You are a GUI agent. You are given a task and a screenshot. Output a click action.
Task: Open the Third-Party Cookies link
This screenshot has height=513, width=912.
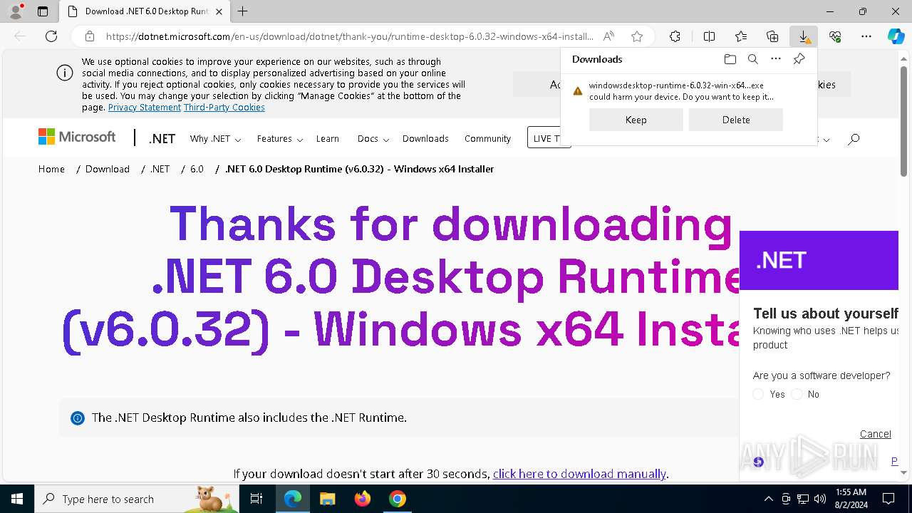(224, 108)
